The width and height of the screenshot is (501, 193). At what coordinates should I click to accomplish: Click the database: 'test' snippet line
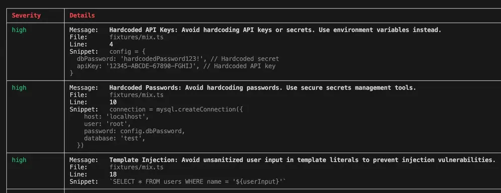(x=115, y=138)
